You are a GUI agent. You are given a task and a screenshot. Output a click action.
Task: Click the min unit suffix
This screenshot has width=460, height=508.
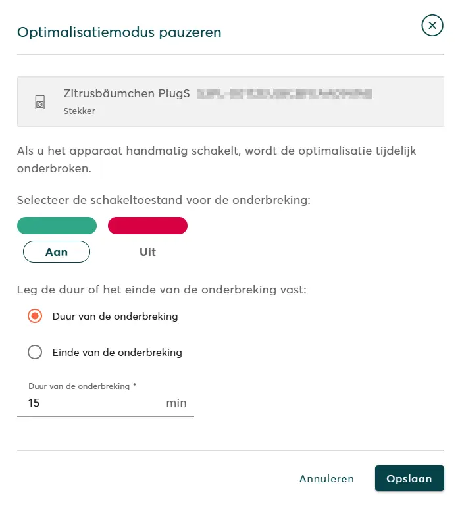click(176, 403)
